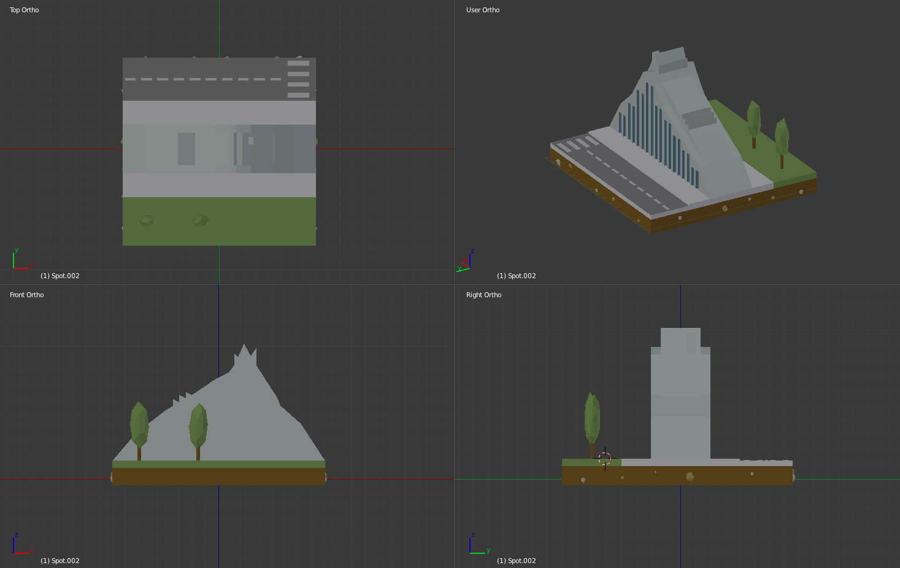Screen dimensions: 900x568
Task: Click the Top Ortho view label
Action: coord(25,10)
